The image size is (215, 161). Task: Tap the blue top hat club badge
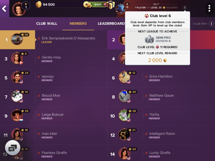click(x=120, y=9)
